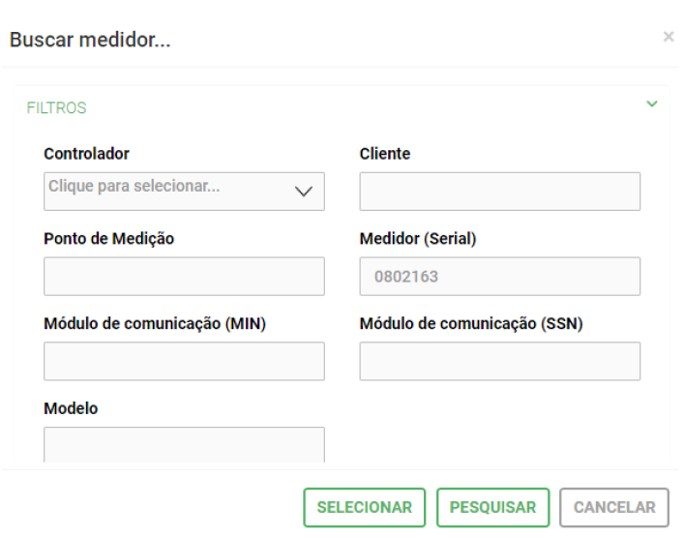Focus the Cliente text field
The image size is (684, 538).
point(499,191)
